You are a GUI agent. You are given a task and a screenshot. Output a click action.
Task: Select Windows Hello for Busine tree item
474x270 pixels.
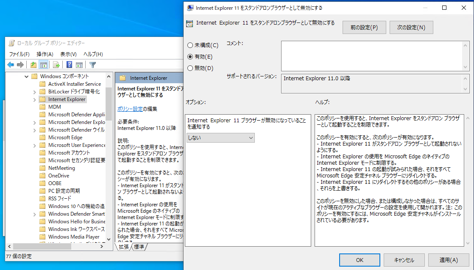(x=76, y=221)
